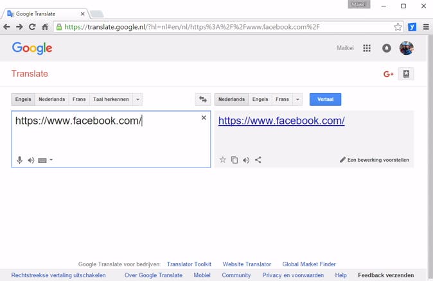
Task: Swap the source and target languages
Action: tap(203, 99)
